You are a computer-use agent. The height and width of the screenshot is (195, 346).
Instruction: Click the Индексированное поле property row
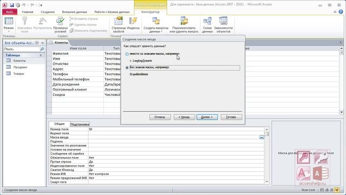point(157,166)
